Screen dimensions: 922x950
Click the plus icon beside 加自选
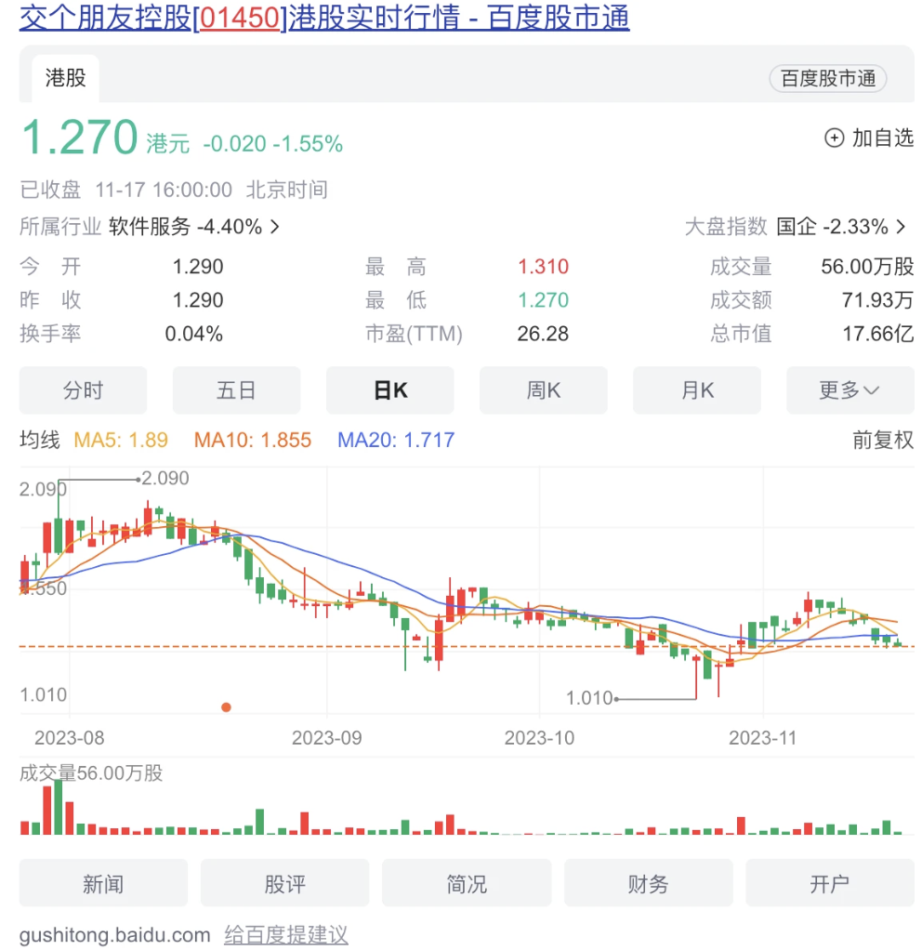pyautogui.click(x=834, y=139)
